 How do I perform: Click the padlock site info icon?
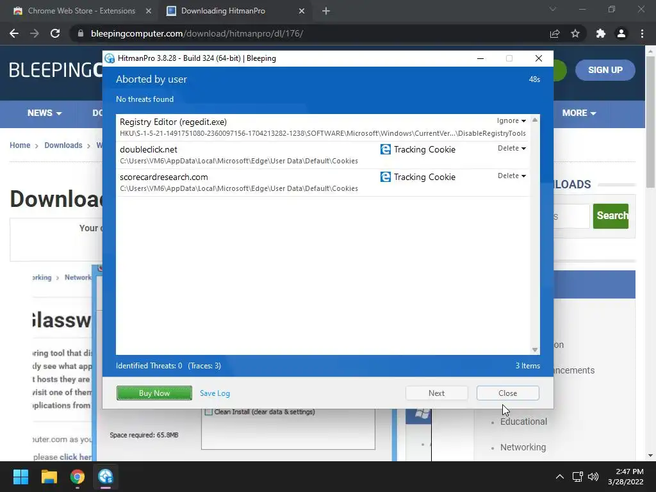click(81, 33)
